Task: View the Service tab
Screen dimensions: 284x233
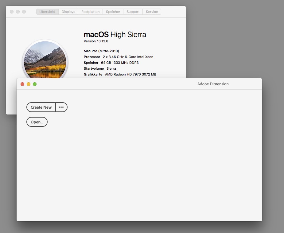Action: coord(152,12)
